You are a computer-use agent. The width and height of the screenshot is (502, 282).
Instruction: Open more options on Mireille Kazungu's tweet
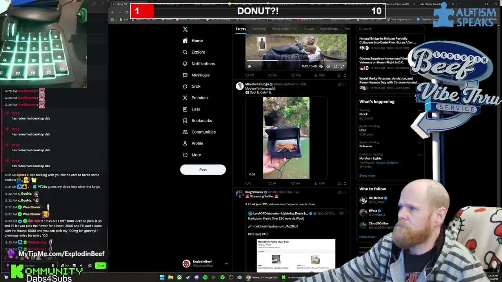tap(345, 84)
